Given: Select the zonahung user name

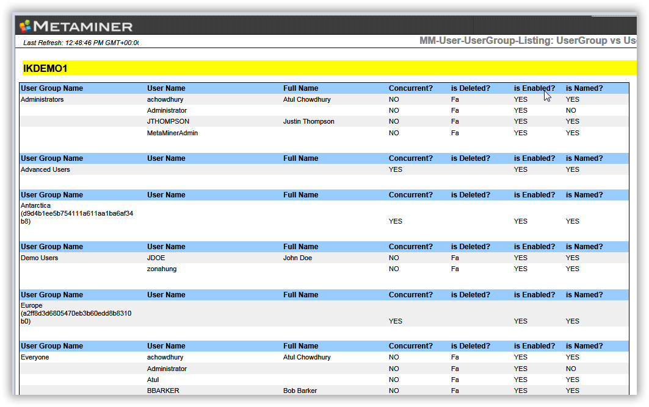Looking at the screenshot, I should [x=162, y=269].
